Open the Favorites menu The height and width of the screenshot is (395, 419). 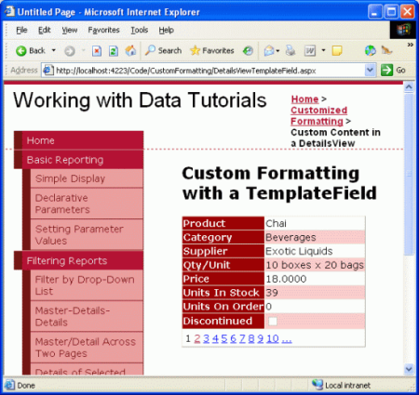(103, 30)
